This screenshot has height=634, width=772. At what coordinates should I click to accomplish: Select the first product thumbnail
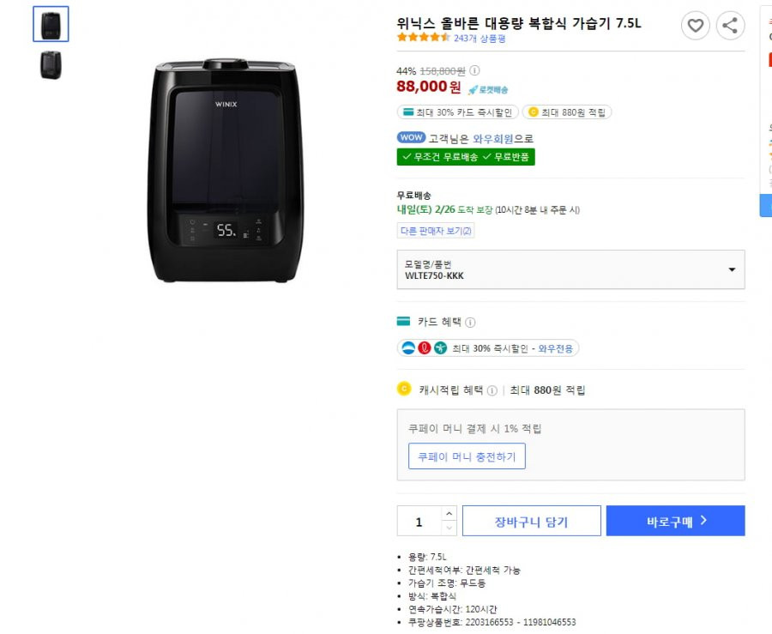pos(51,24)
